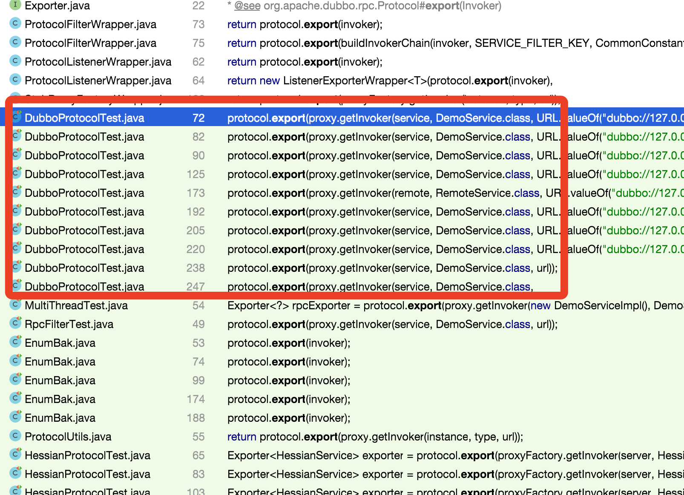The image size is (684, 495).
Task: Select EnumBak.java result at line 188
Action: [342, 418]
